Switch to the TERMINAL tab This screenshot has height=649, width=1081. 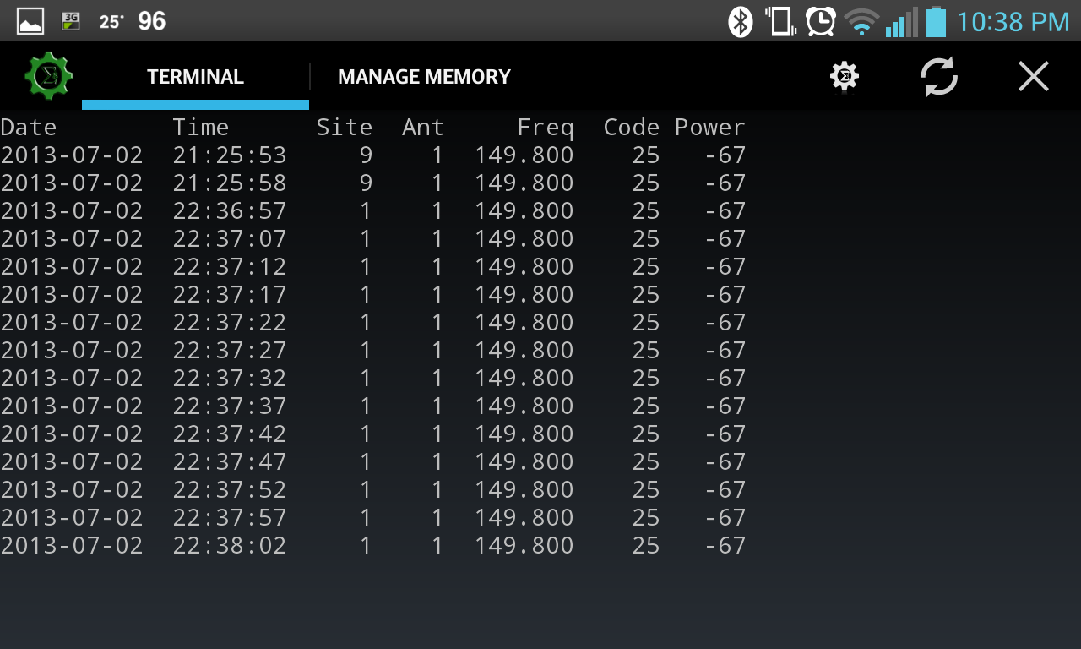tap(195, 77)
